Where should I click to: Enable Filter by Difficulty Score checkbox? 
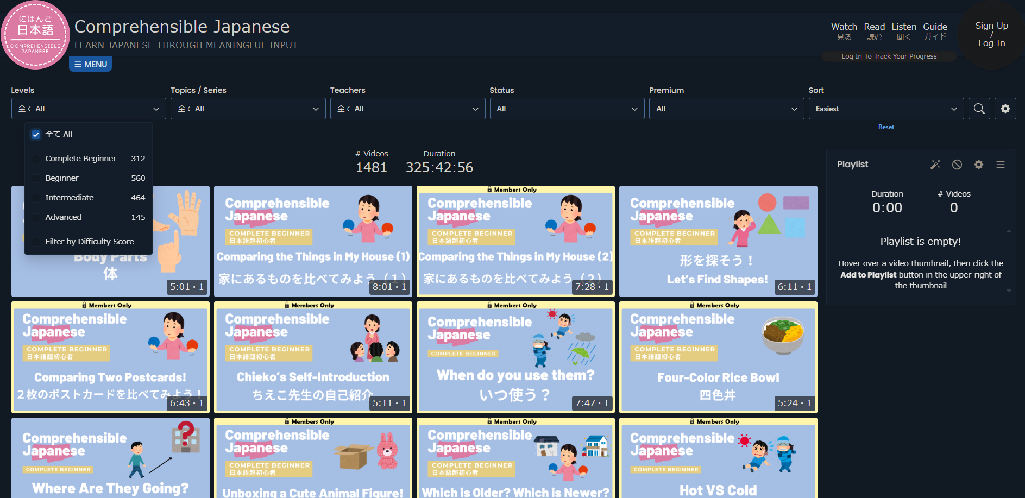click(36, 242)
